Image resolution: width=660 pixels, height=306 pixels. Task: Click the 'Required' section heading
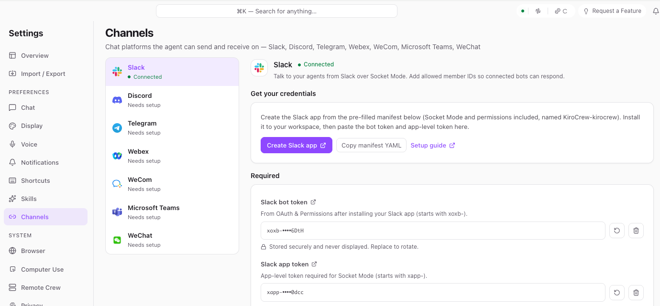coord(265,176)
